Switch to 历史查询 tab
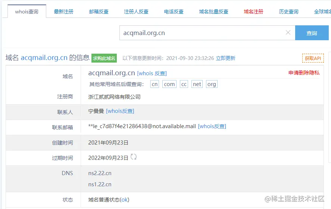The width and height of the screenshot is (331, 209). click(288, 12)
